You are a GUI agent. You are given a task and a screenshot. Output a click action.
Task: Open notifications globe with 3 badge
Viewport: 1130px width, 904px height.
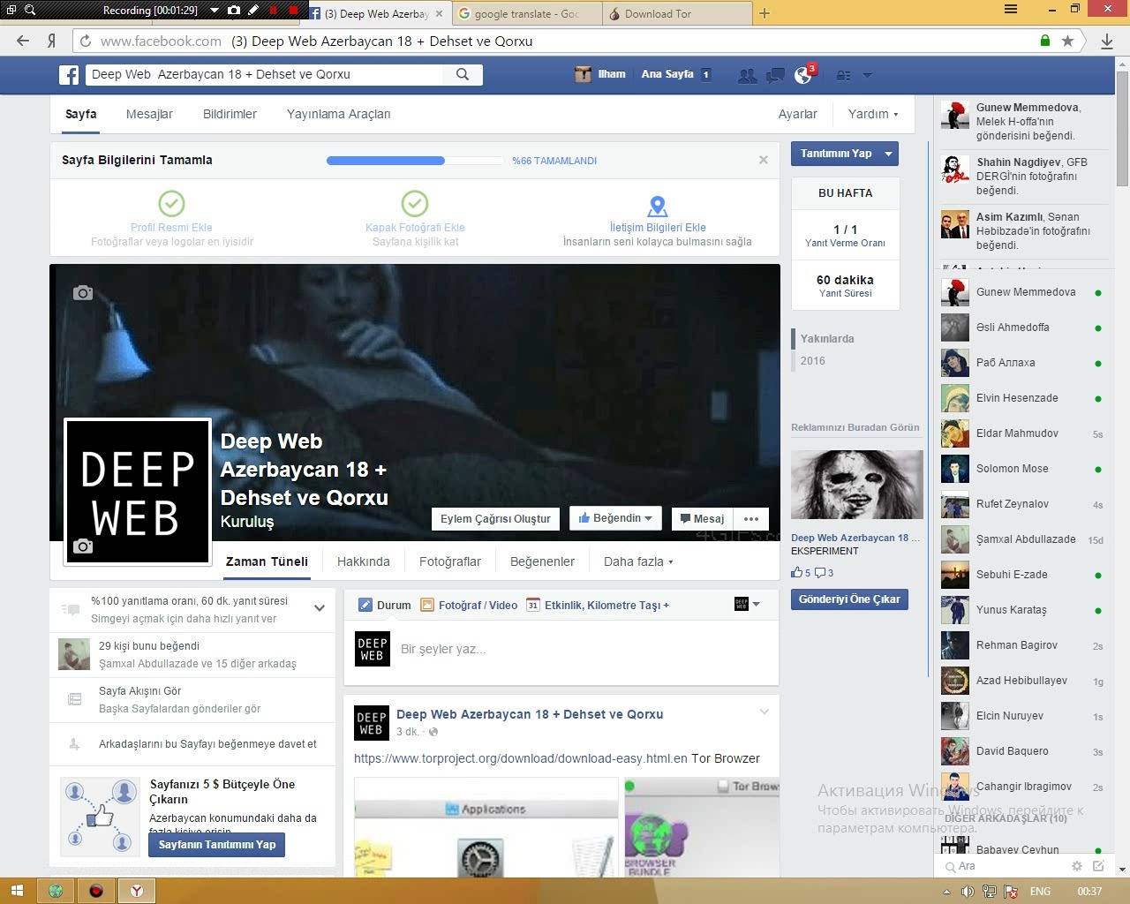pyautogui.click(x=803, y=75)
